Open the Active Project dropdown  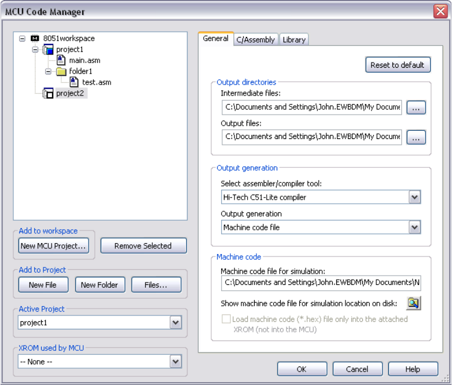(x=175, y=322)
